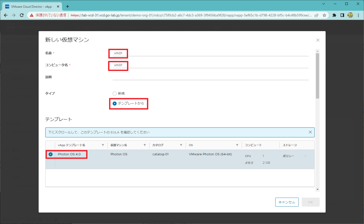Select the 新規 type radio button
The image size is (364, 224).
pyautogui.click(x=114, y=93)
